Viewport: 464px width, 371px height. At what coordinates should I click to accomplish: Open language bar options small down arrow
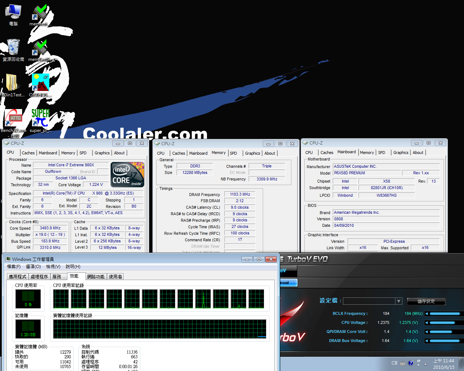(x=419, y=366)
